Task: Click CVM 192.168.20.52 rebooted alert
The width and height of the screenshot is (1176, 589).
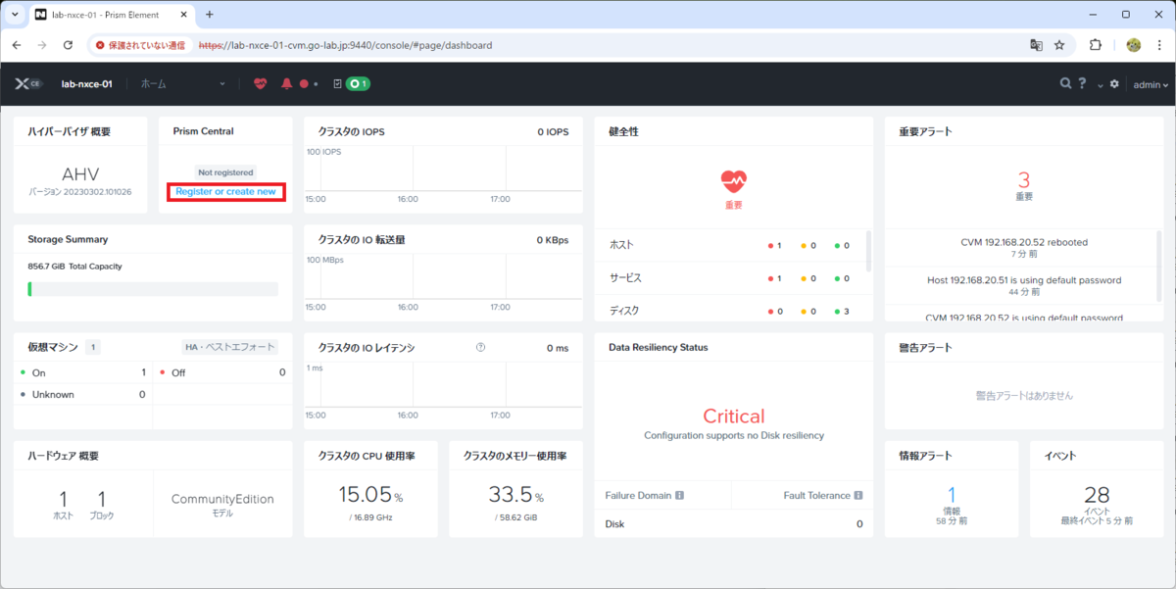Action: click(x=1024, y=242)
